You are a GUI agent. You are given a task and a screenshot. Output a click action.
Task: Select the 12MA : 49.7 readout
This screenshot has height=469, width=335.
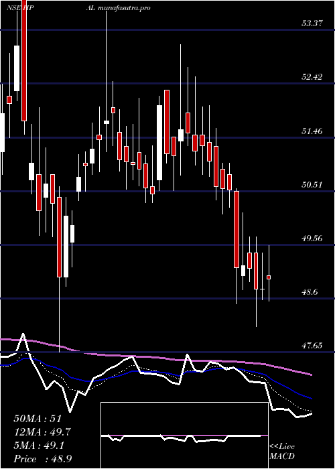(42, 432)
